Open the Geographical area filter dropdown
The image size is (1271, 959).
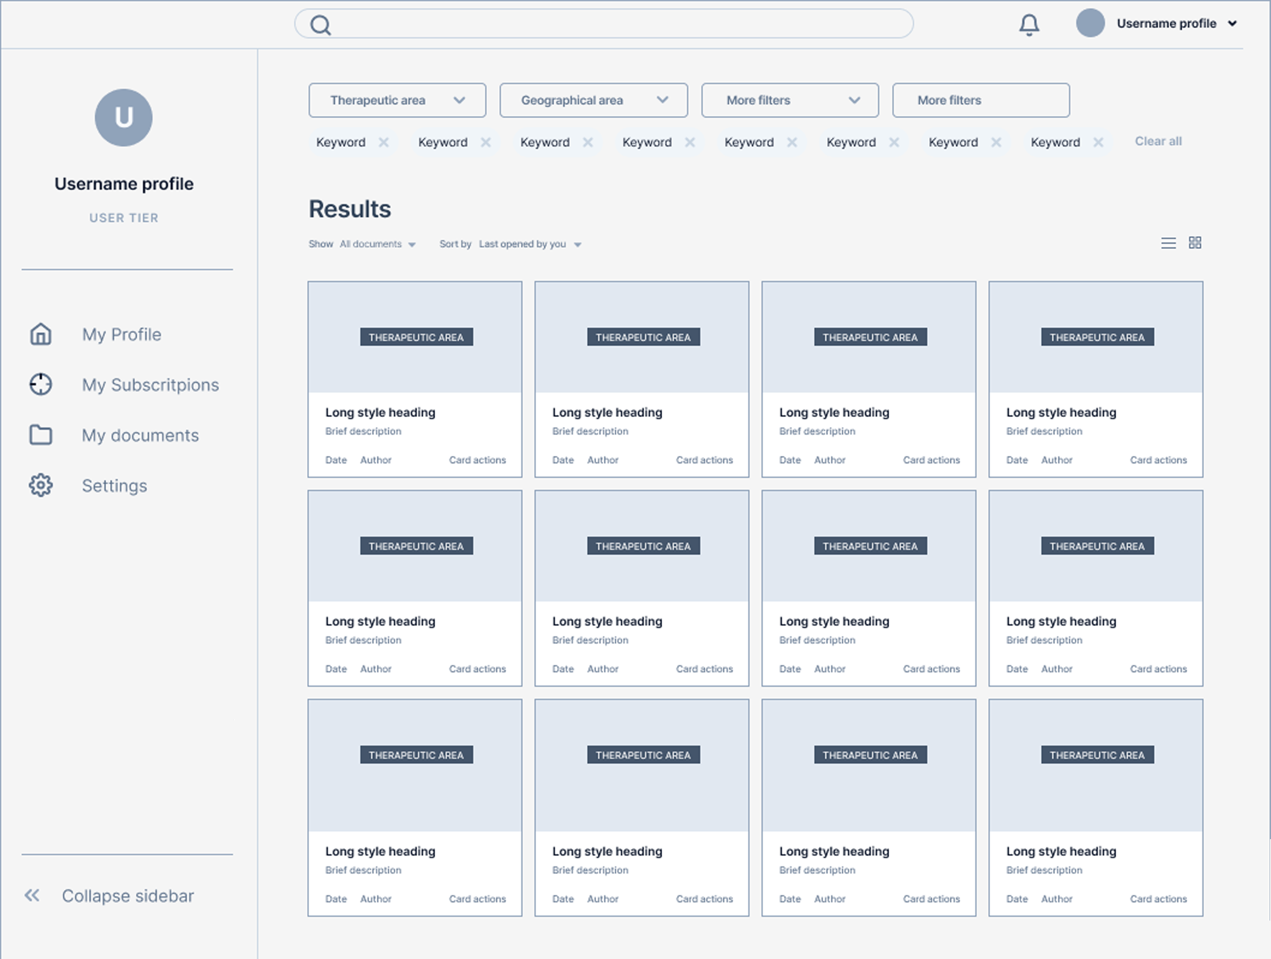point(593,100)
